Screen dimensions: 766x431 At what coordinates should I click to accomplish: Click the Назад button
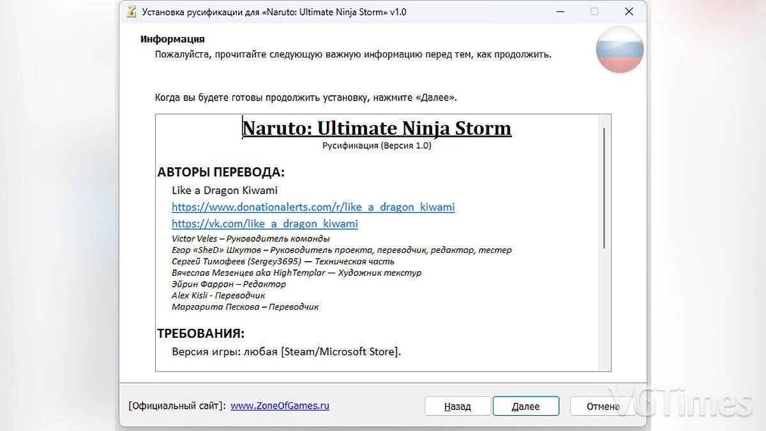pyautogui.click(x=458, y=406)
